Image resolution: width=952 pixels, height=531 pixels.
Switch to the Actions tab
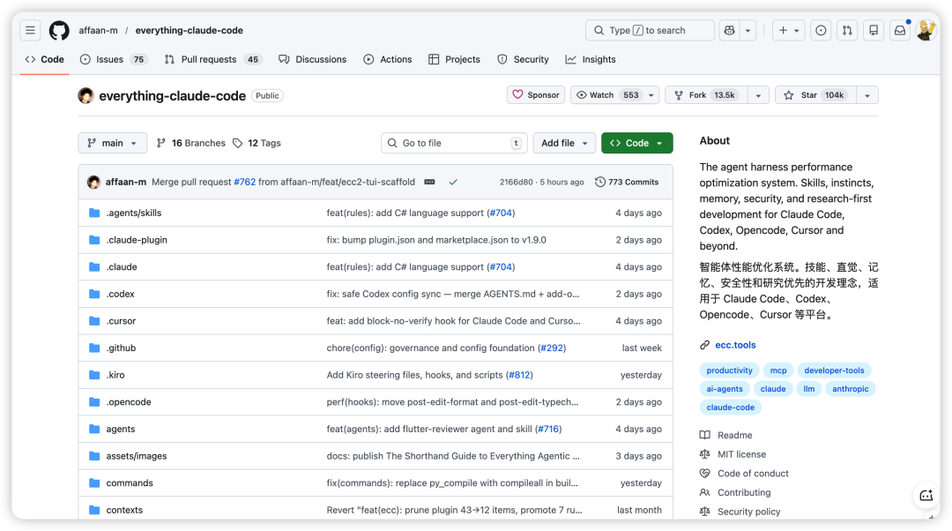point(388,59)
